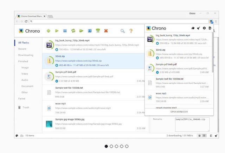
Task: Select the third carousel dot
Action: 116,146
